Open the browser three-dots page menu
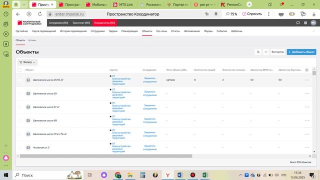320x180 pixels. click(269, 14)
